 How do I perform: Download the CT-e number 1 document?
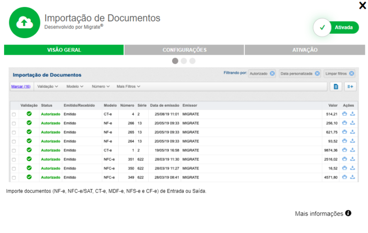[352, 150]
